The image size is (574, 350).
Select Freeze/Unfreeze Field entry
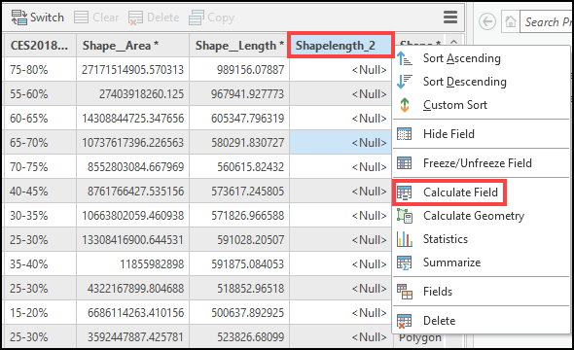click(x=481, y=163)
